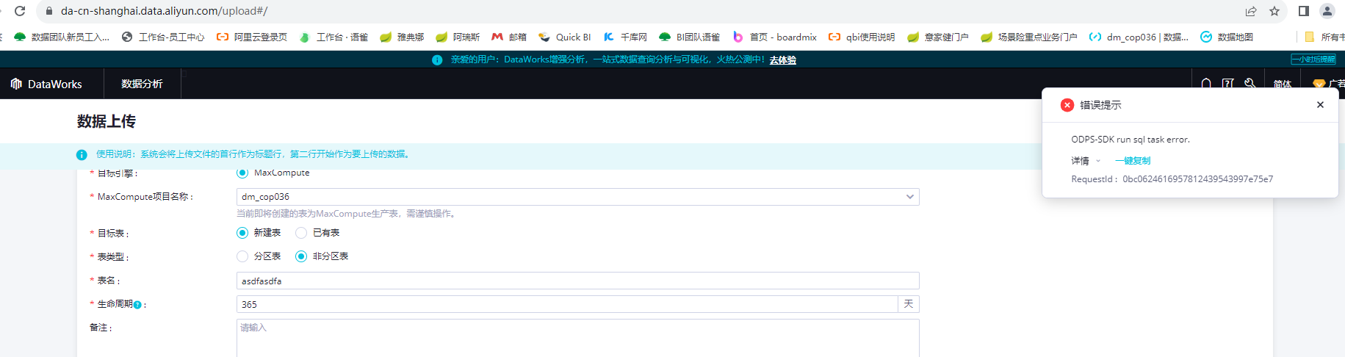The height and width of the screenshot is (357, 1345).
Task: Click the share page icon in address bar
Action: [1251, 11]
